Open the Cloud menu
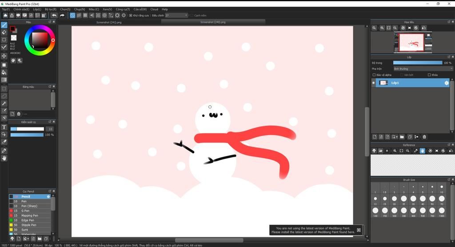Image resolution: width=455 pixels, height=247 pixels. [x=154, y=9]
